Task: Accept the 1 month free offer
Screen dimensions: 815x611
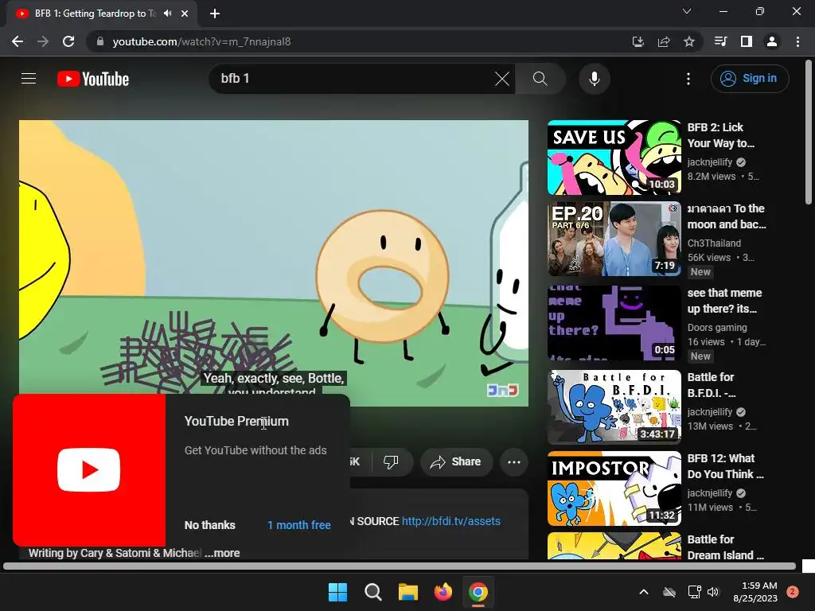Action: 299,525
